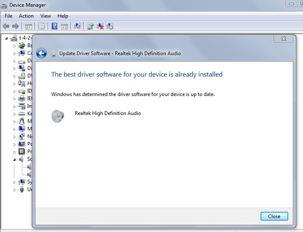303x232 pixels.
Task: Click the Update Driver Software toolbar icon
Action: click(90, 26)
